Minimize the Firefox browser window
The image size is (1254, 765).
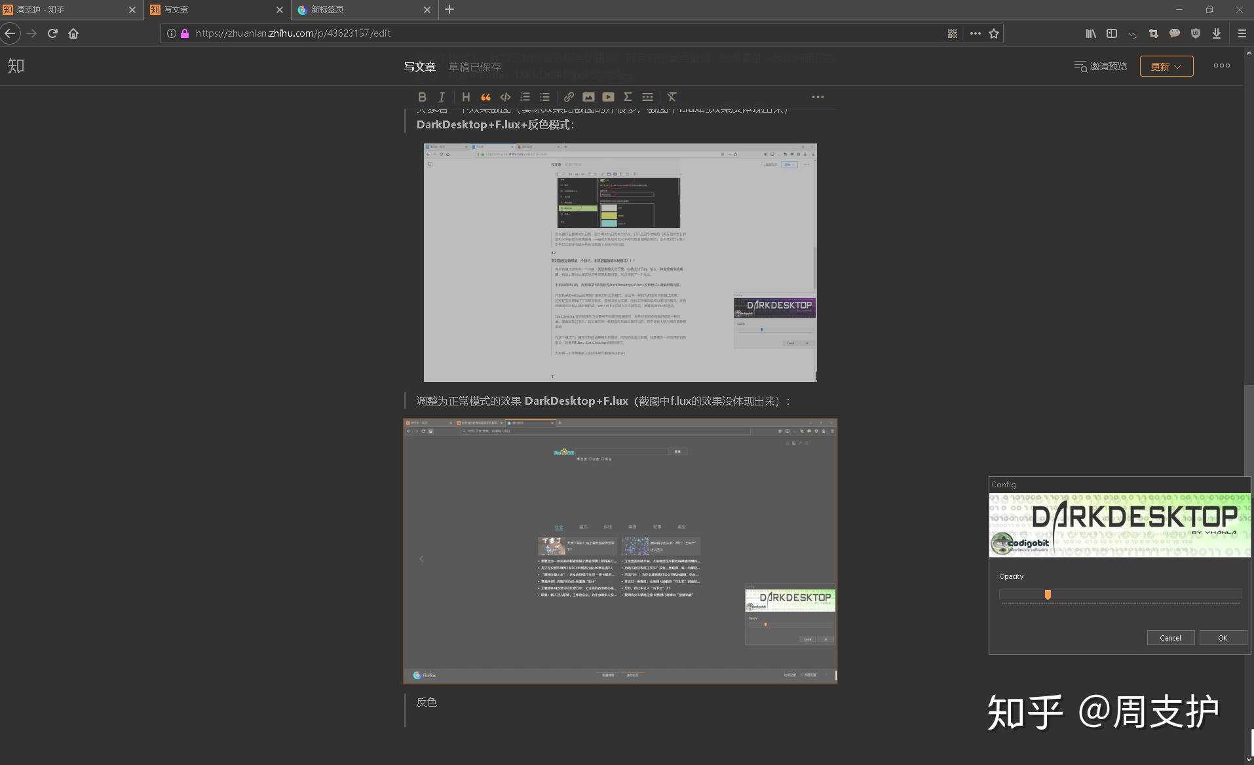[1179, 10]
